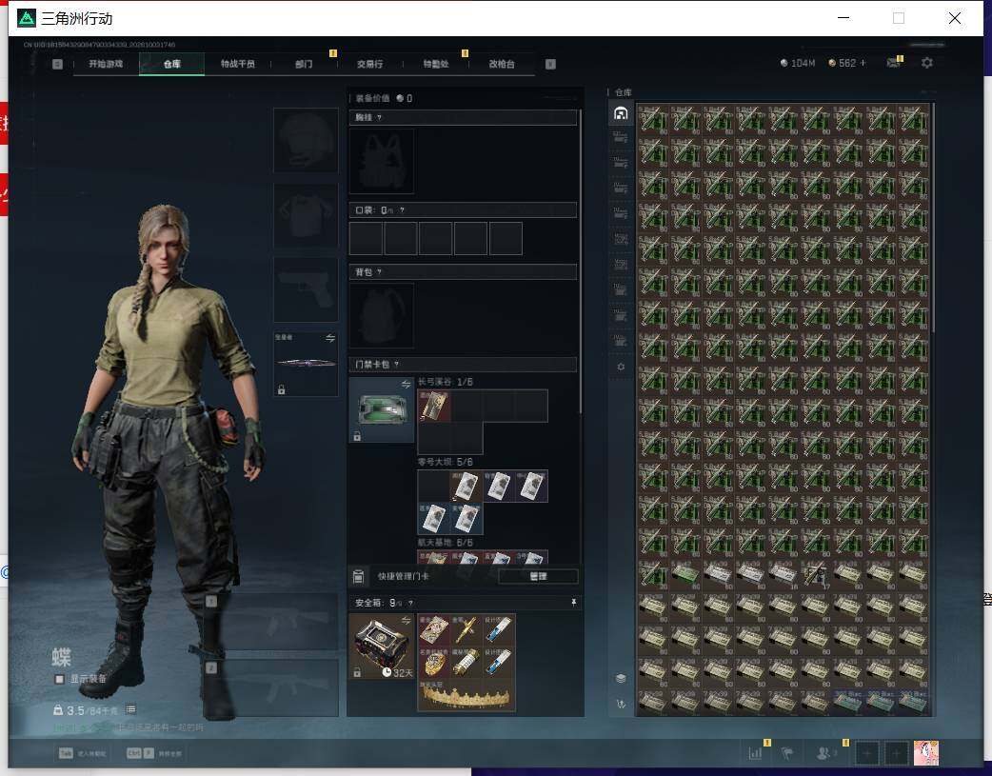Open the statistics bar chart icon
The width and height of the screenshot is (992, 776).
(755, 753)
